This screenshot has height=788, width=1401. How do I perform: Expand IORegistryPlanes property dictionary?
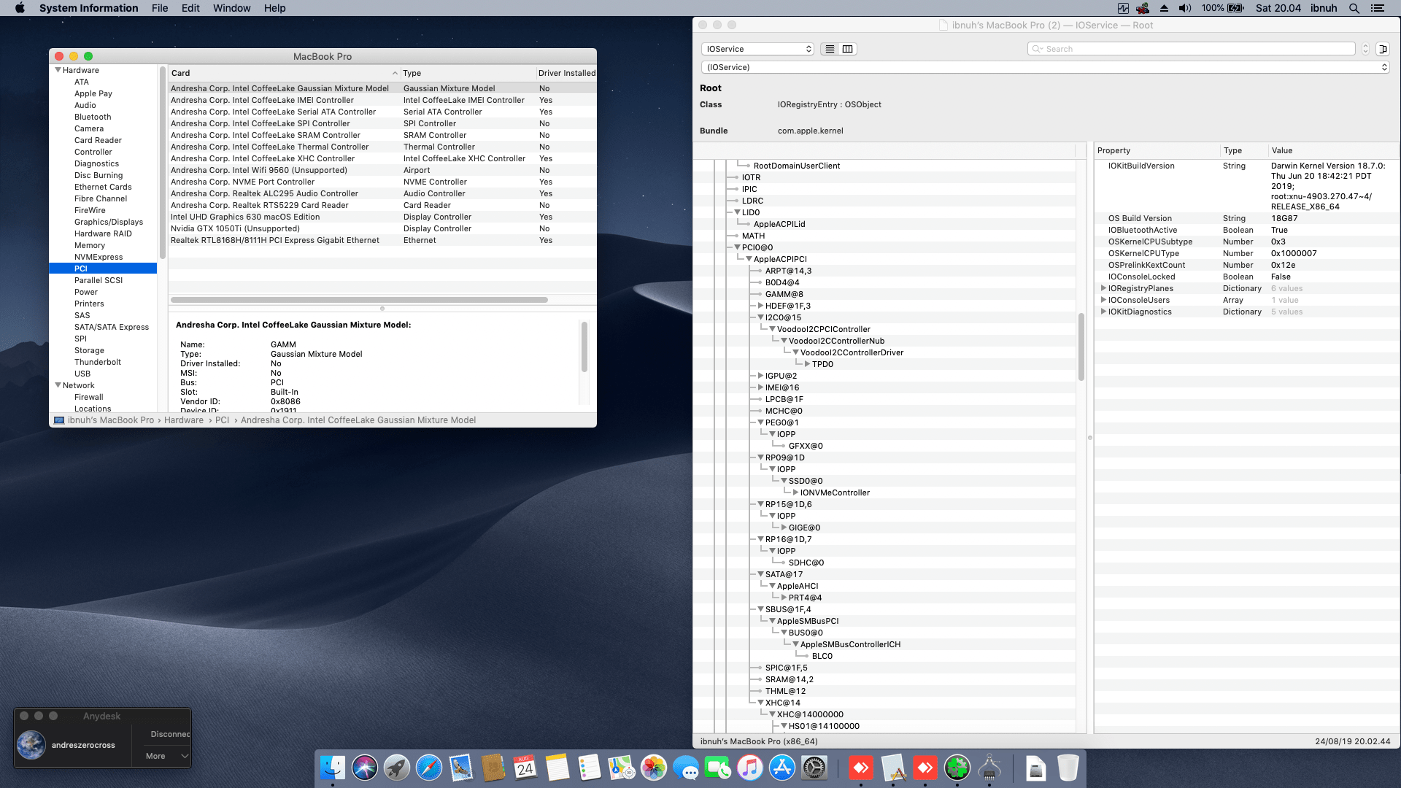pos(1103,288)
